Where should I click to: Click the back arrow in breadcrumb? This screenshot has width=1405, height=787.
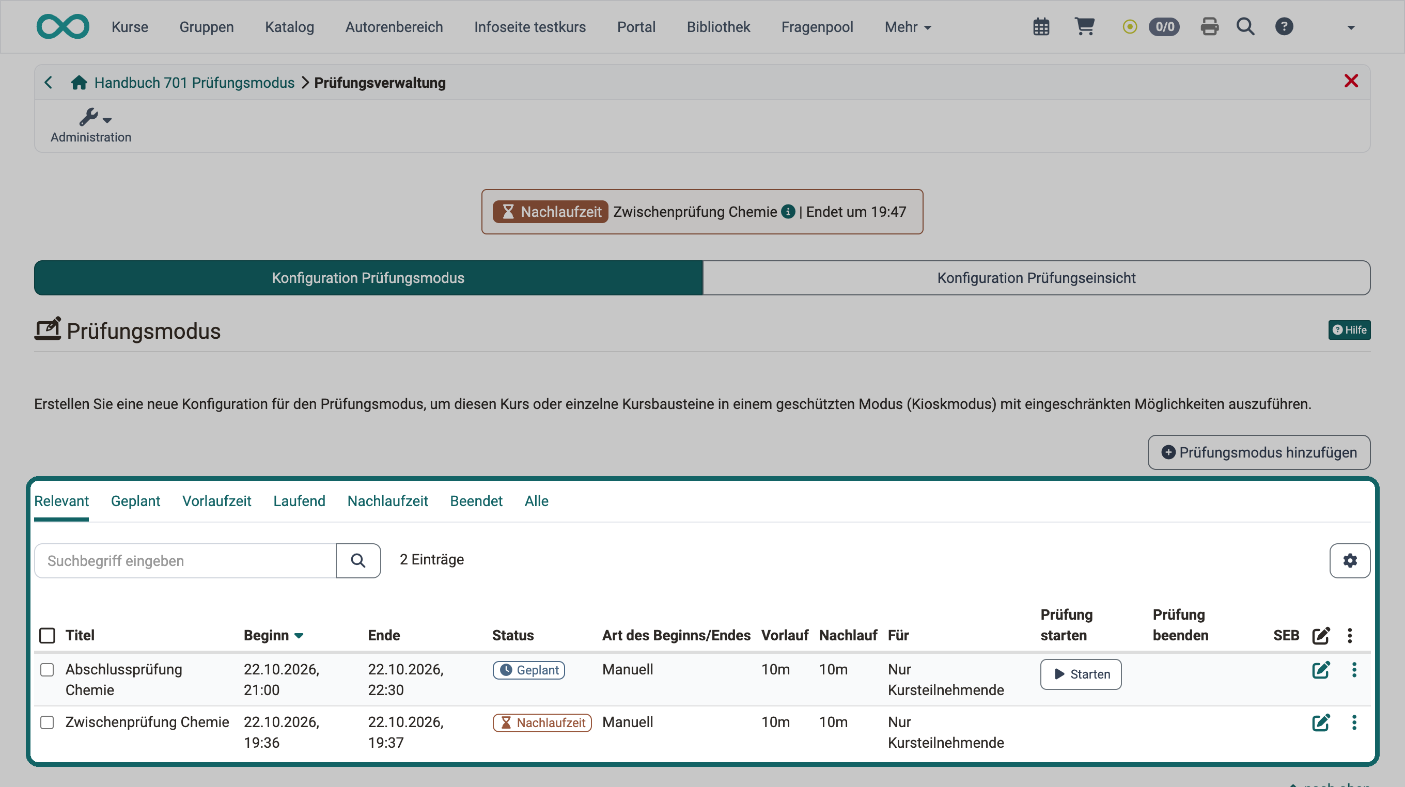pyautogui.click(x=48, y=82)
